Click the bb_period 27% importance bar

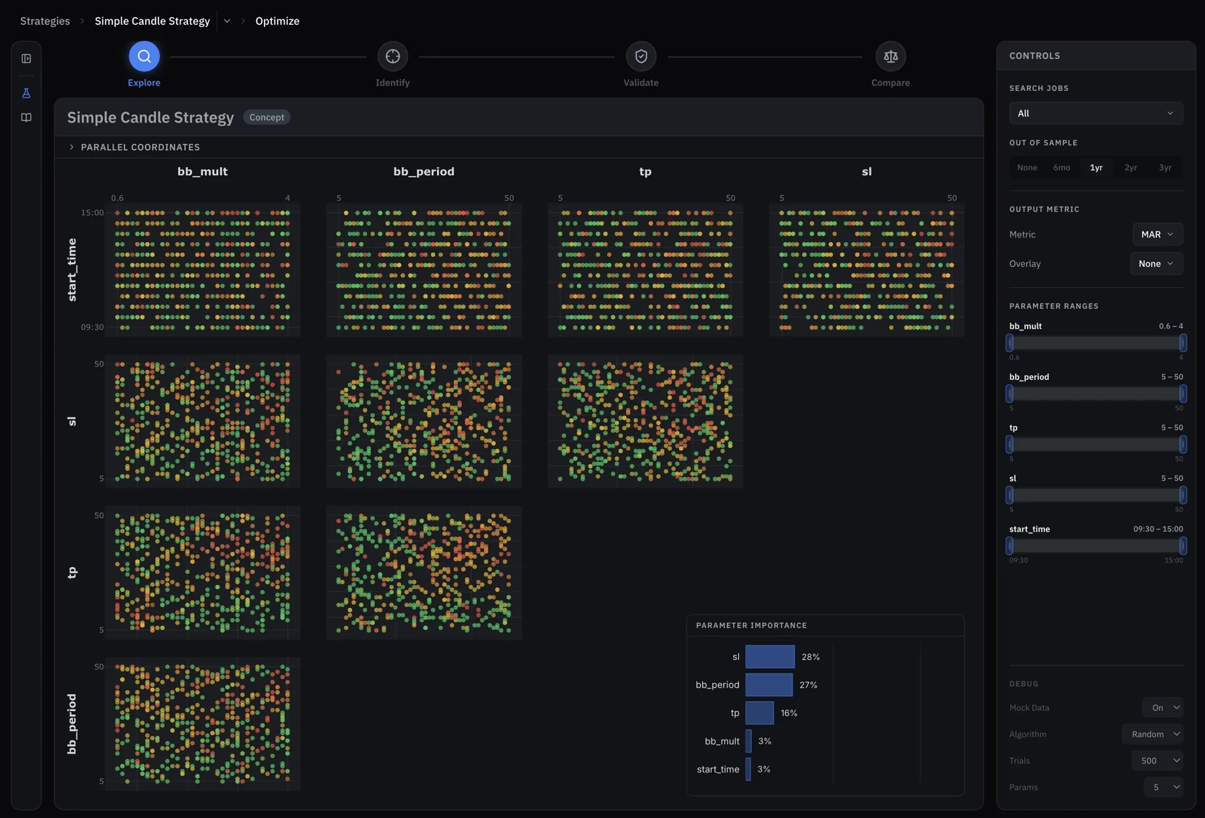tap(769, 685)
